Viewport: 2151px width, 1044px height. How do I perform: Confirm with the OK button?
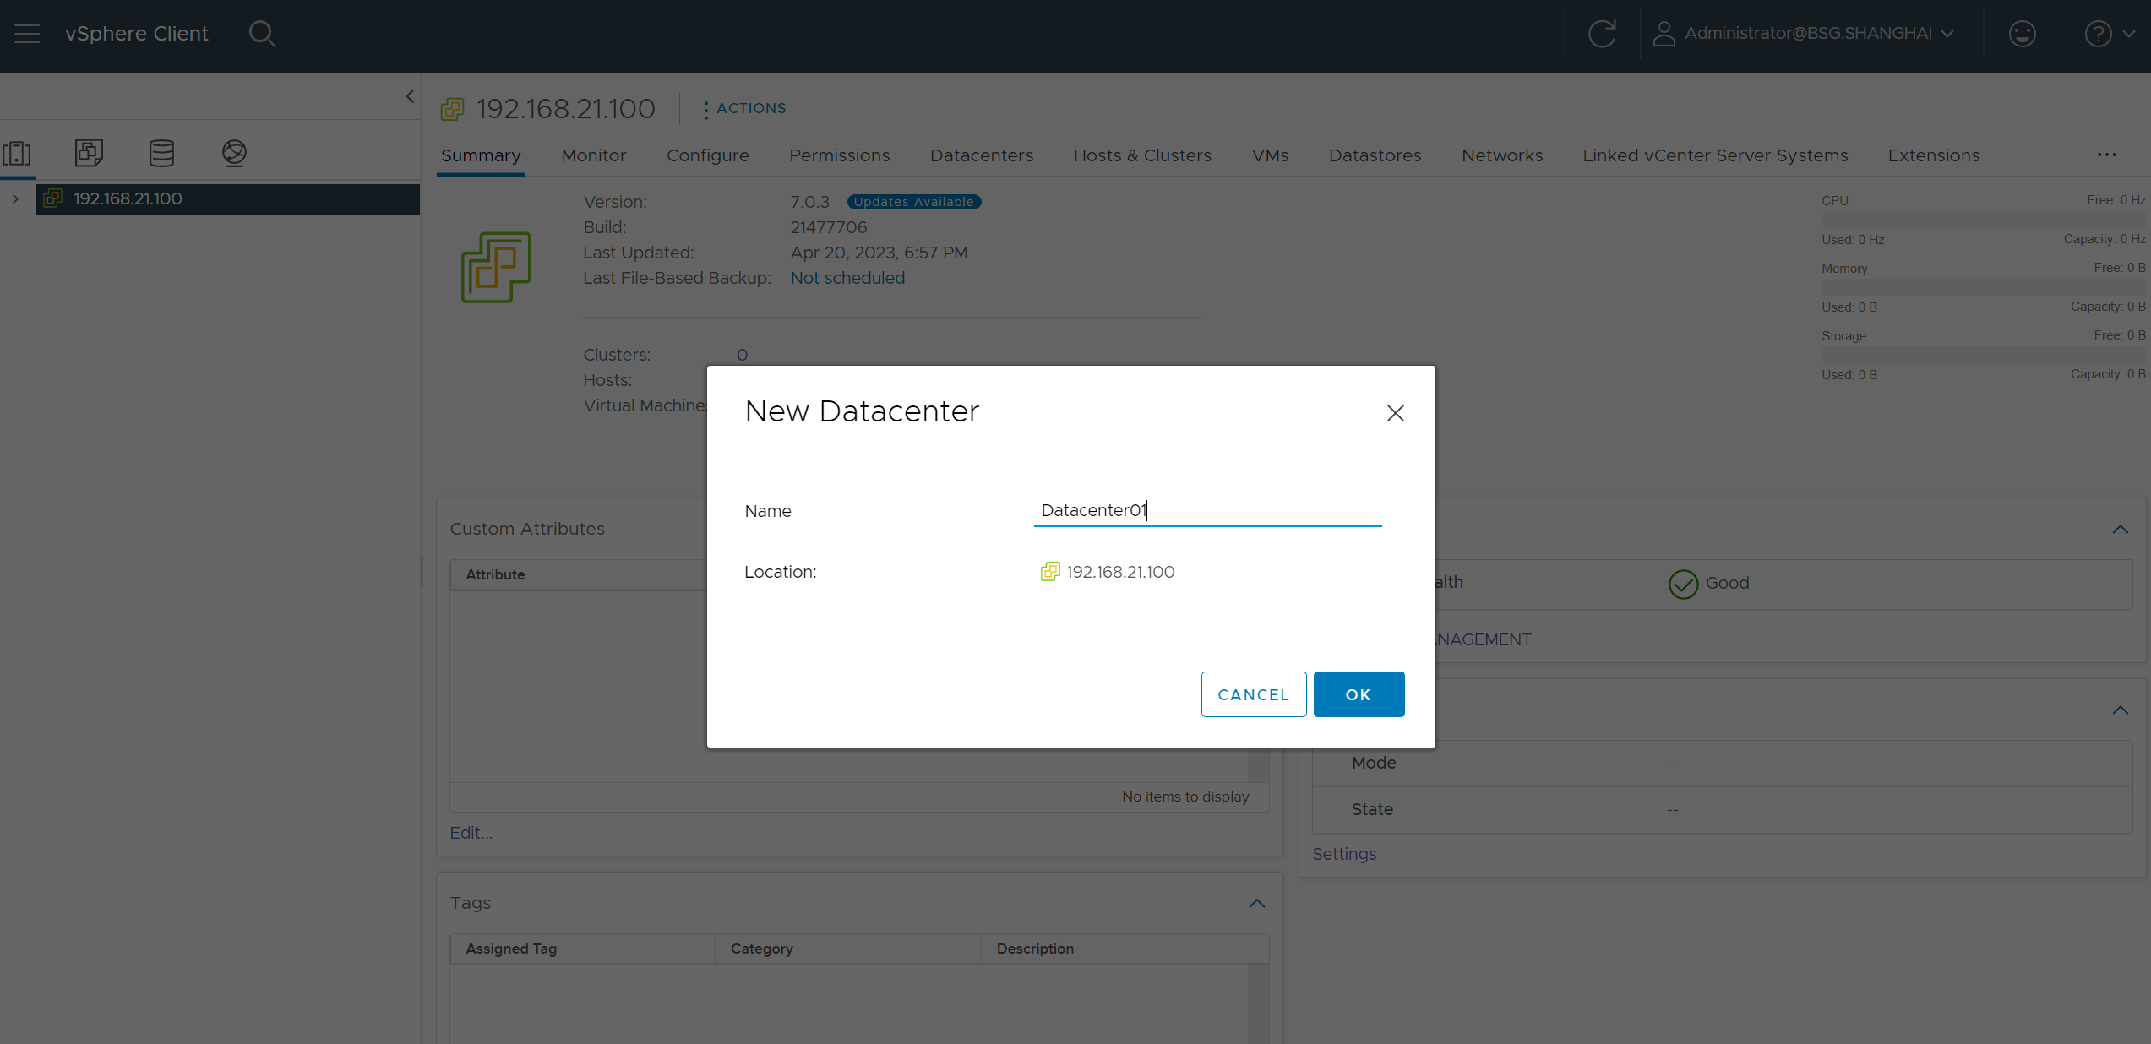click(1359, 694)
